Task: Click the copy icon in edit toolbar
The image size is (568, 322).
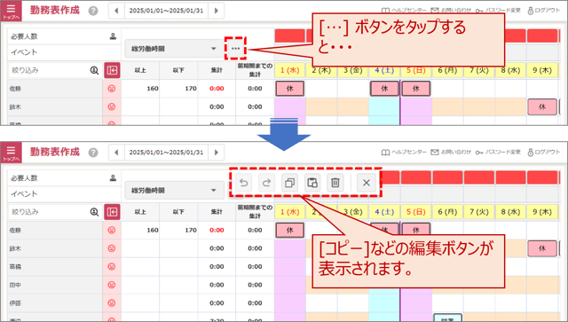Action: [289, 183]
